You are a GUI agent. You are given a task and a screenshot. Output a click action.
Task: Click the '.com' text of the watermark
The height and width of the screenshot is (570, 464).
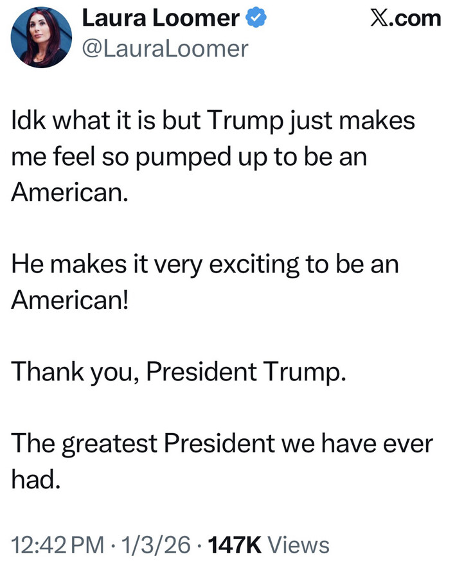tap(418, 18)
